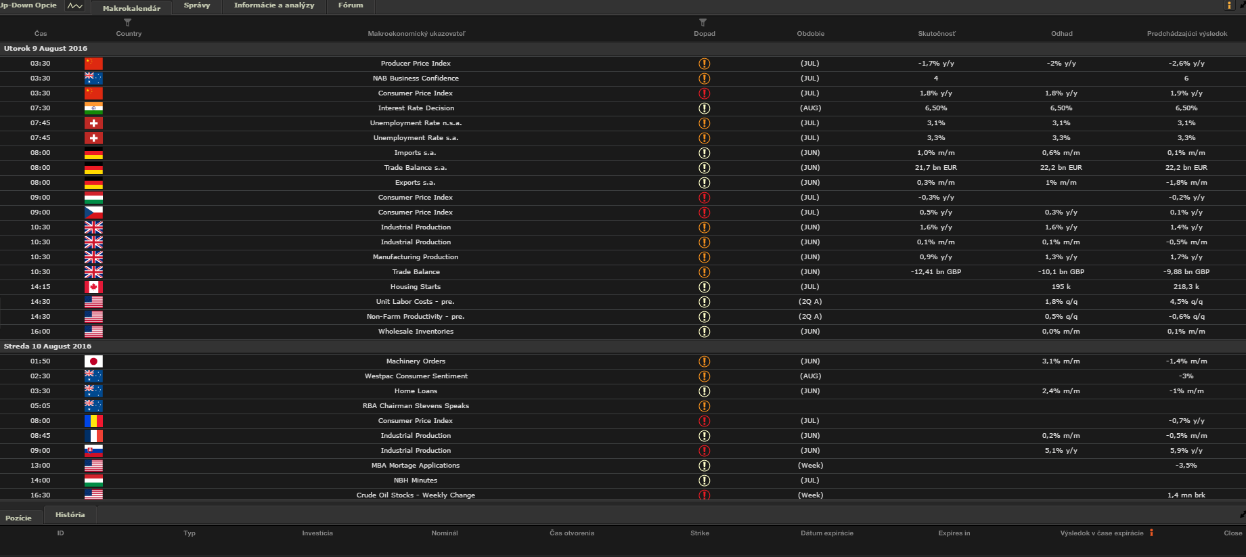Screen dimensions: 1246x557
Task: Click the Crude Oil Stocks - Weekly Change entry
Action: point(416,495)
